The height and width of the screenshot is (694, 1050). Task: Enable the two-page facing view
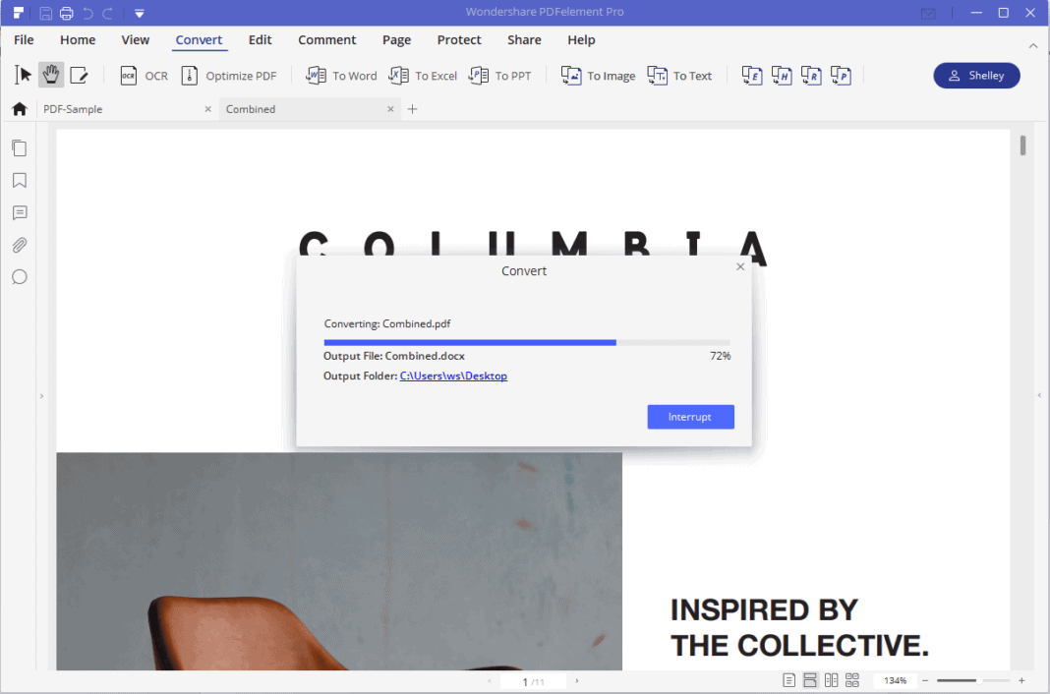tap(831, 679)
